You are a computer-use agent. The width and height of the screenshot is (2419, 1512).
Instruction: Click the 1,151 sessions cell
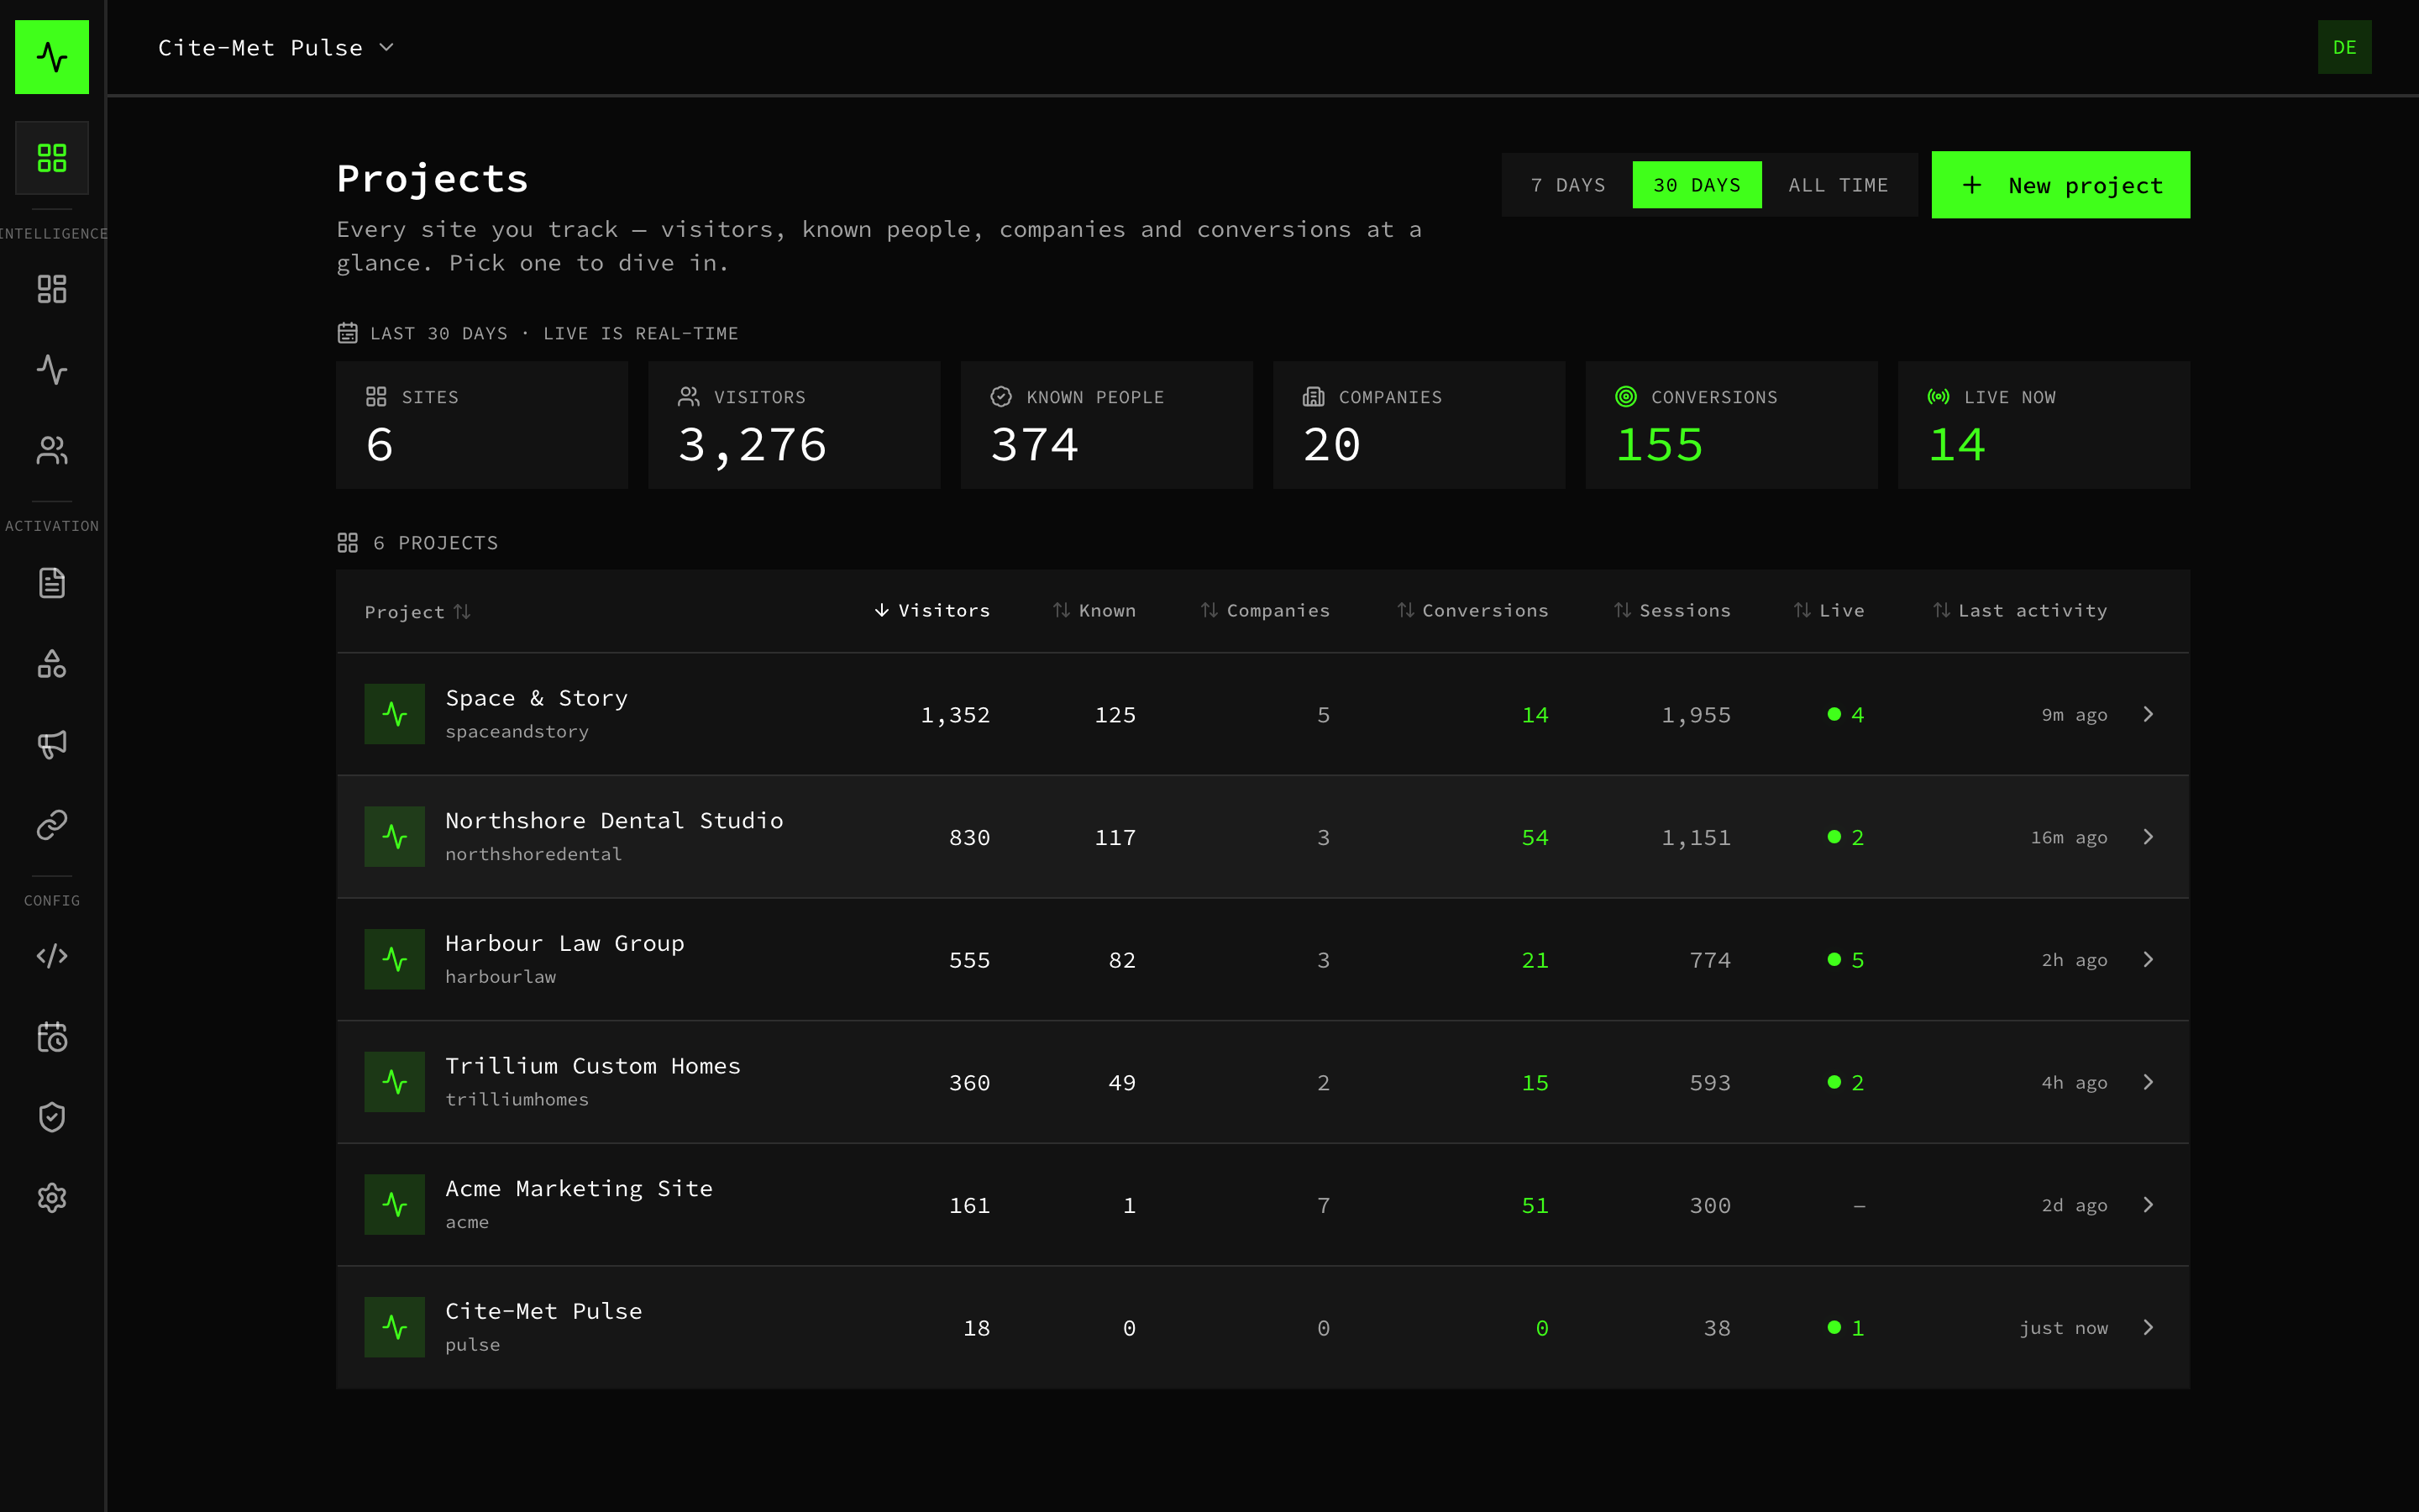click(1695, 838)
